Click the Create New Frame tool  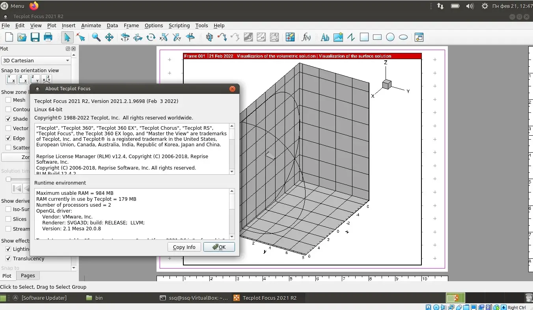pos(419,37)
